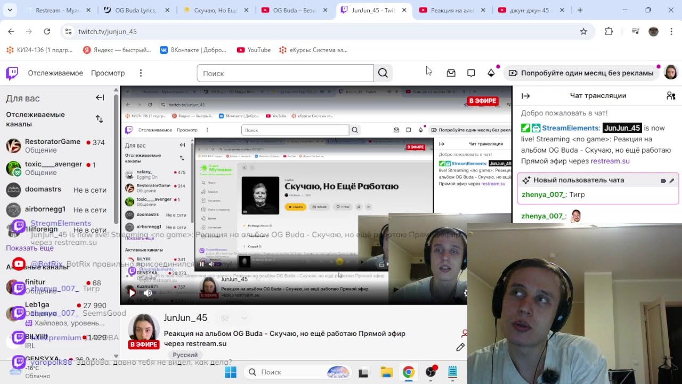Viewport: 682px width, 384px height.
Task: Open the whispers chat bubble icon
Action: tap(471, 73)
